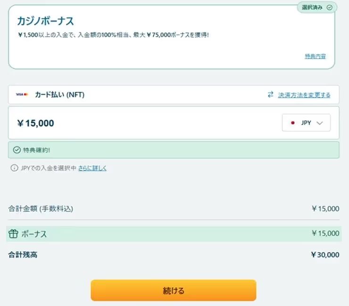The width and height of the screenshot is (349, 306).
Task: Click the ボーナス ¥15,000 summary row
Action: (x=174, y=234)
